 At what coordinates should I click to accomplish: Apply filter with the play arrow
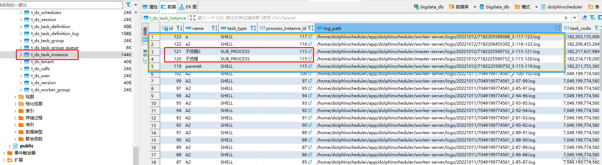pos(566,18)
